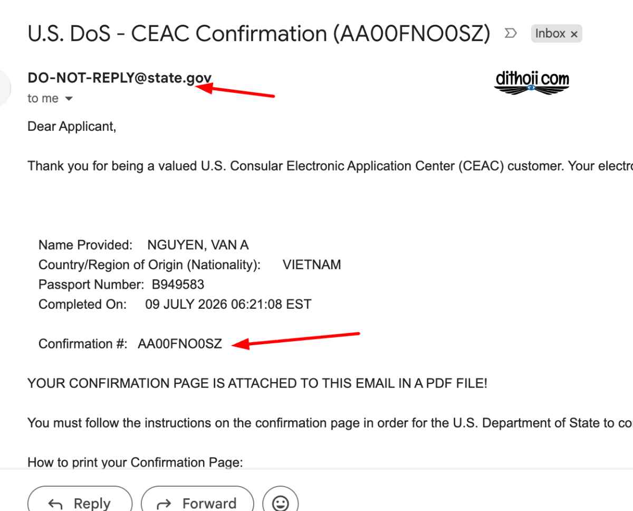Viewport: 633px width, 511px height.
Task: Click the nationality value VIETNAM
Action: (312, 265)
